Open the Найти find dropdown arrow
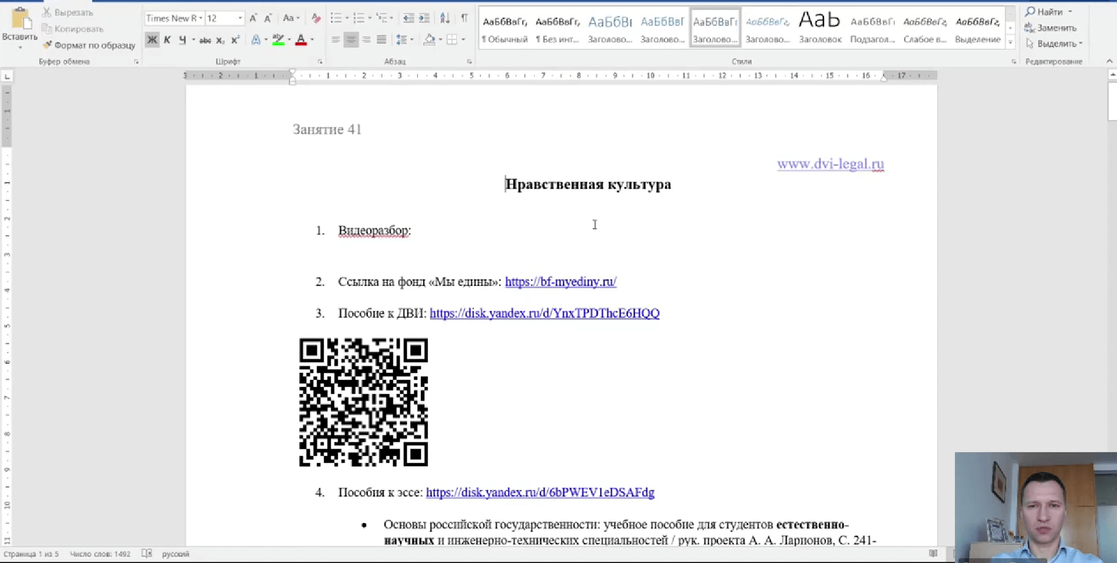Screen dimensions: 1117x563 [1070, 12]
